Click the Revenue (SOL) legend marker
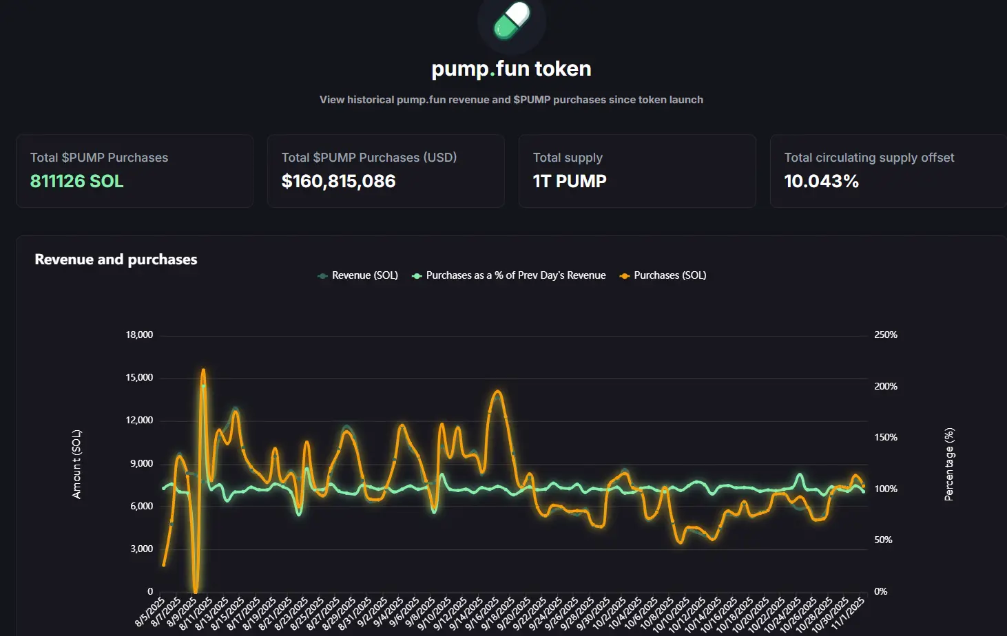Viewport: 1007px width, 636px height. pos(321,275)
